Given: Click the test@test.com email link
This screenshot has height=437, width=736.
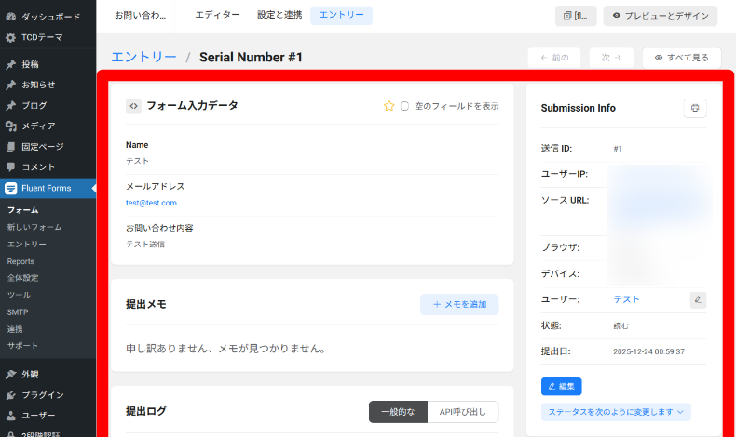Looking at the screenshot, I should click(151, 203).
